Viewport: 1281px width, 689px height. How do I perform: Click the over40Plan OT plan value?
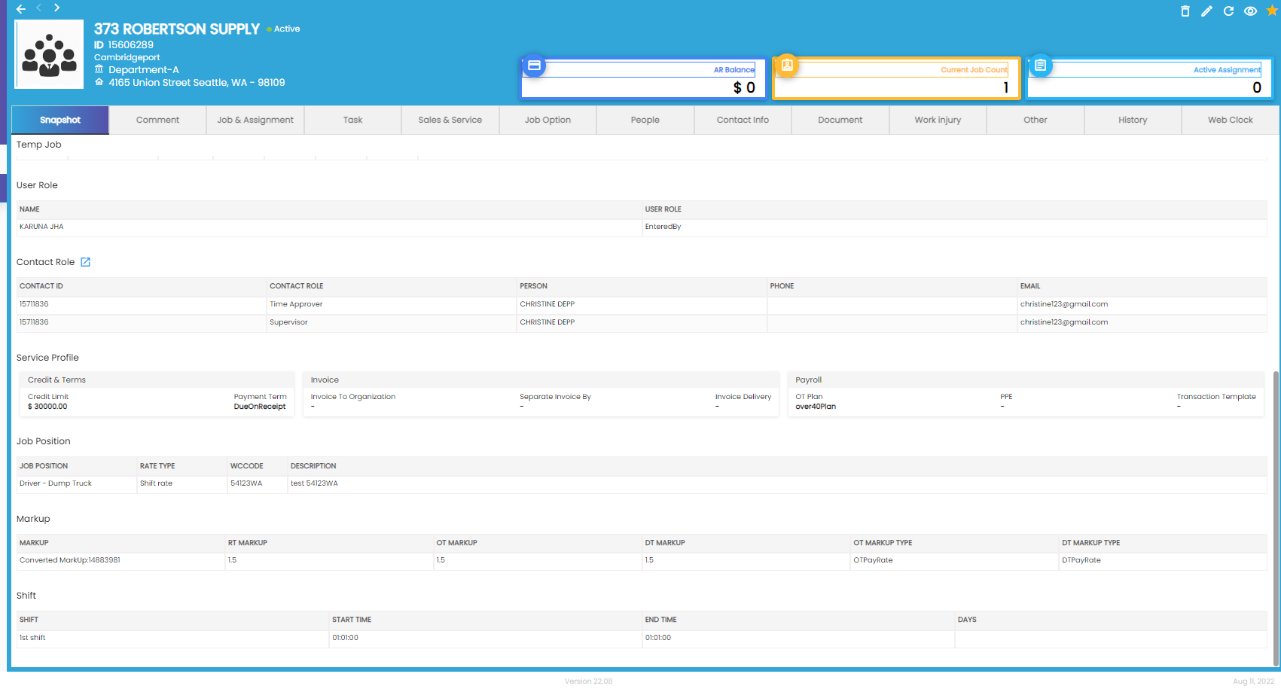[816, 407]
